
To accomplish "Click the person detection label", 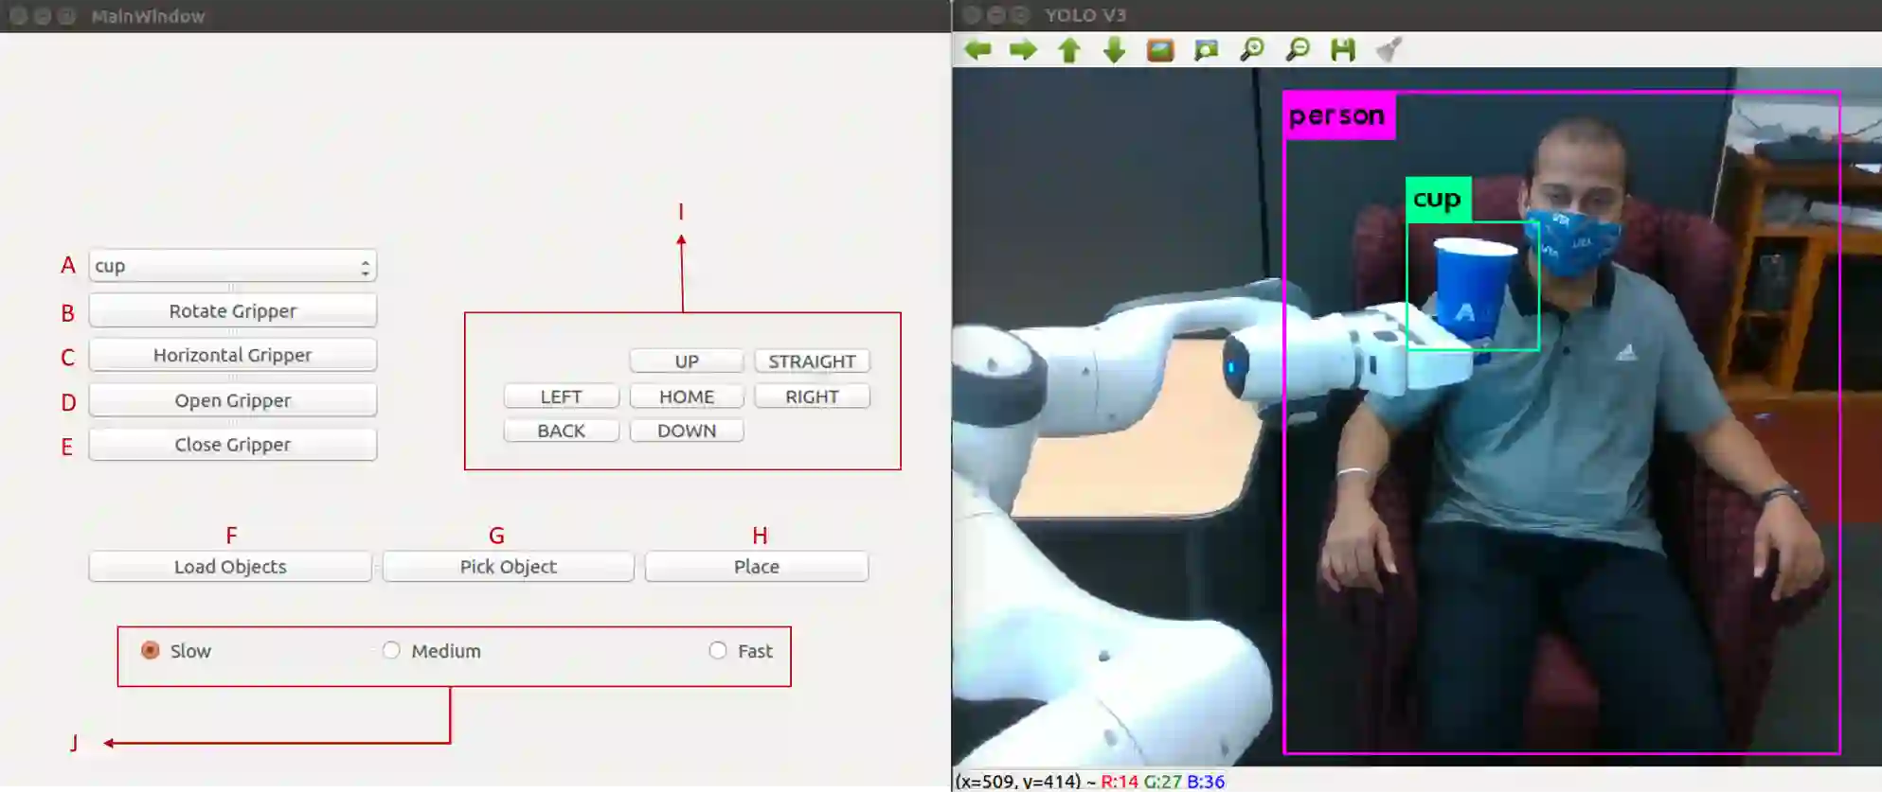I will click(x=1338, y=115).
